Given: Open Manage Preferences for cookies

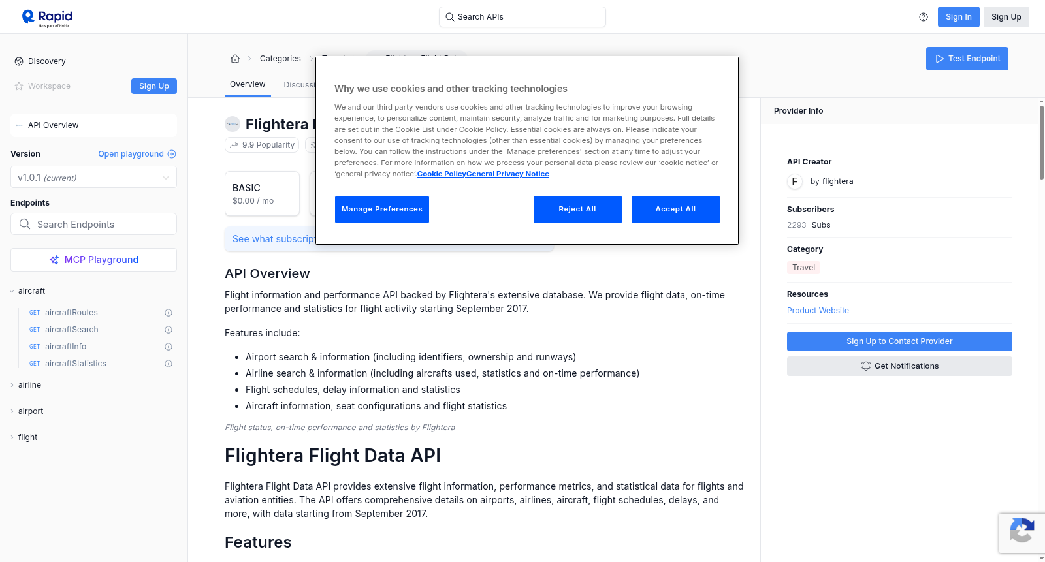Looking at the screenshot, I should pos(382,210).
